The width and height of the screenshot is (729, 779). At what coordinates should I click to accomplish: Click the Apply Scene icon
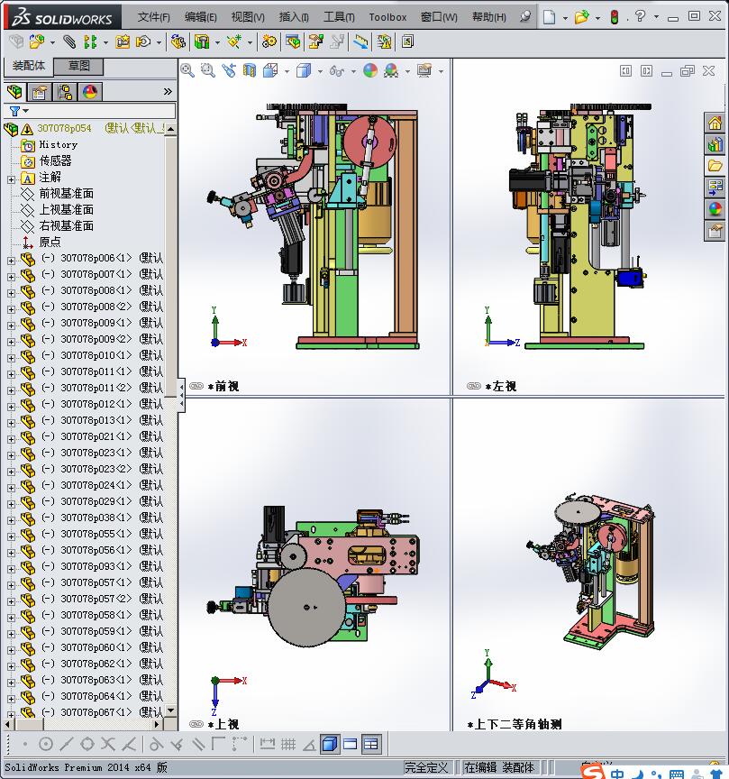tap(391, 70)
